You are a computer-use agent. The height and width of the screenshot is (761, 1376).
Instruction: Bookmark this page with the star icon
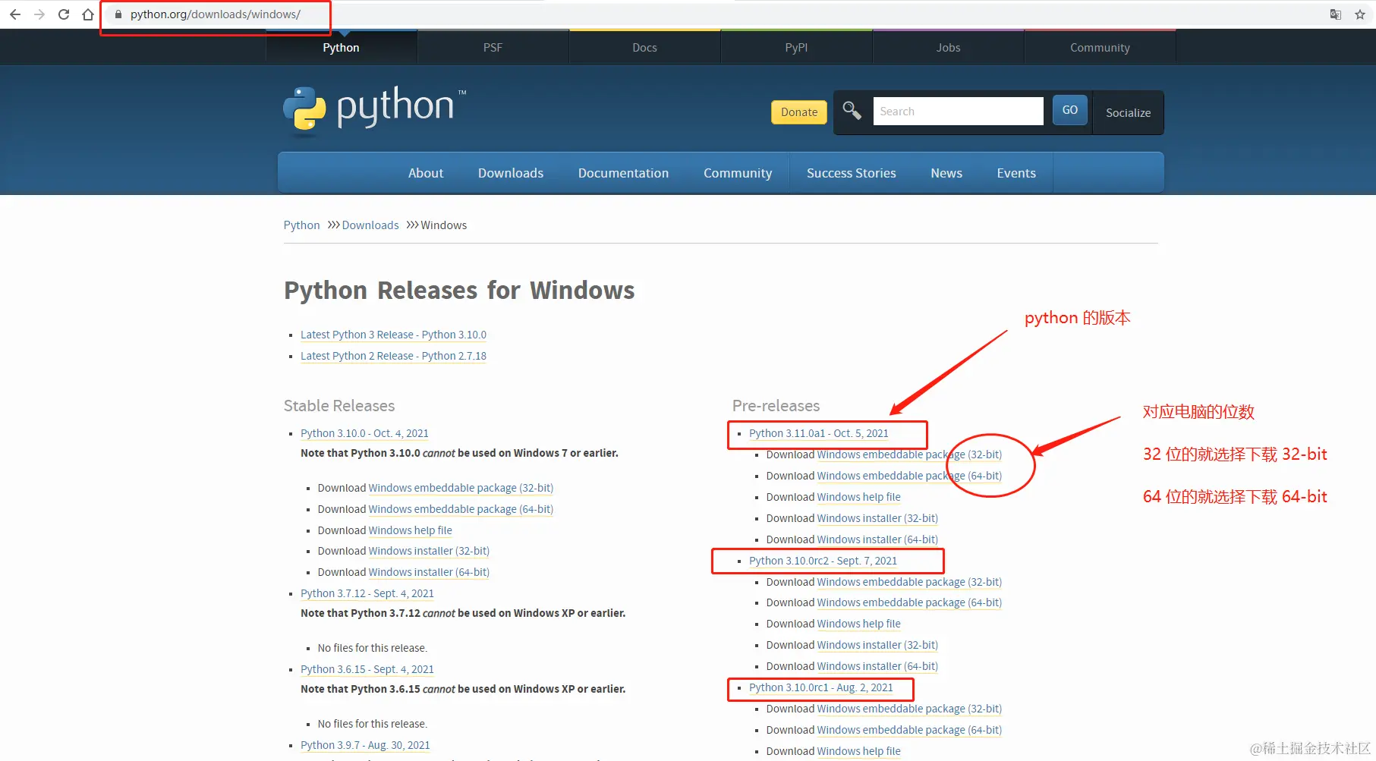pyautogui.click(x=1360, y=14)
